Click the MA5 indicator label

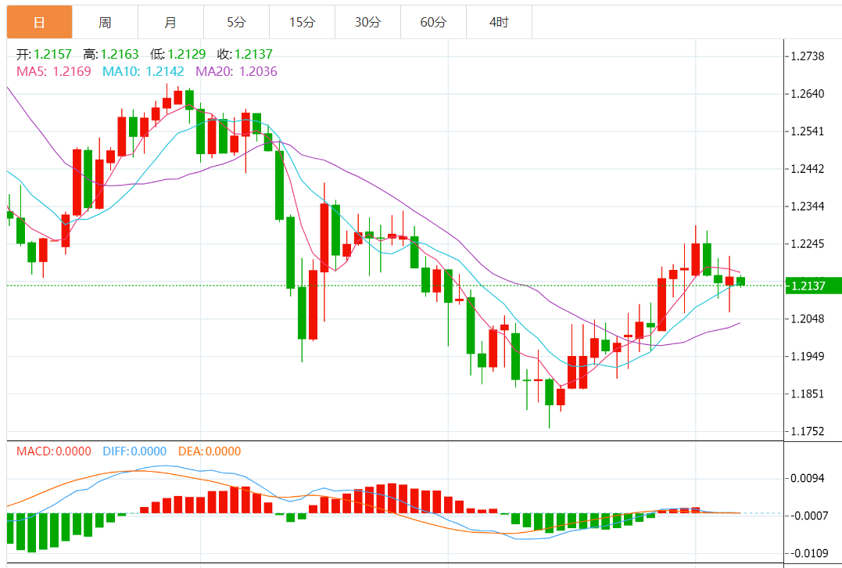[54, 71]
